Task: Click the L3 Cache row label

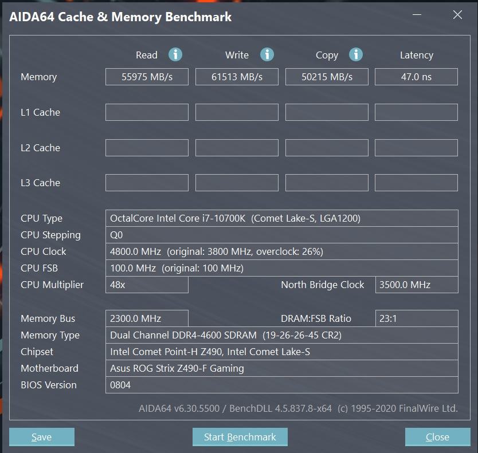Action: [40, 183]
